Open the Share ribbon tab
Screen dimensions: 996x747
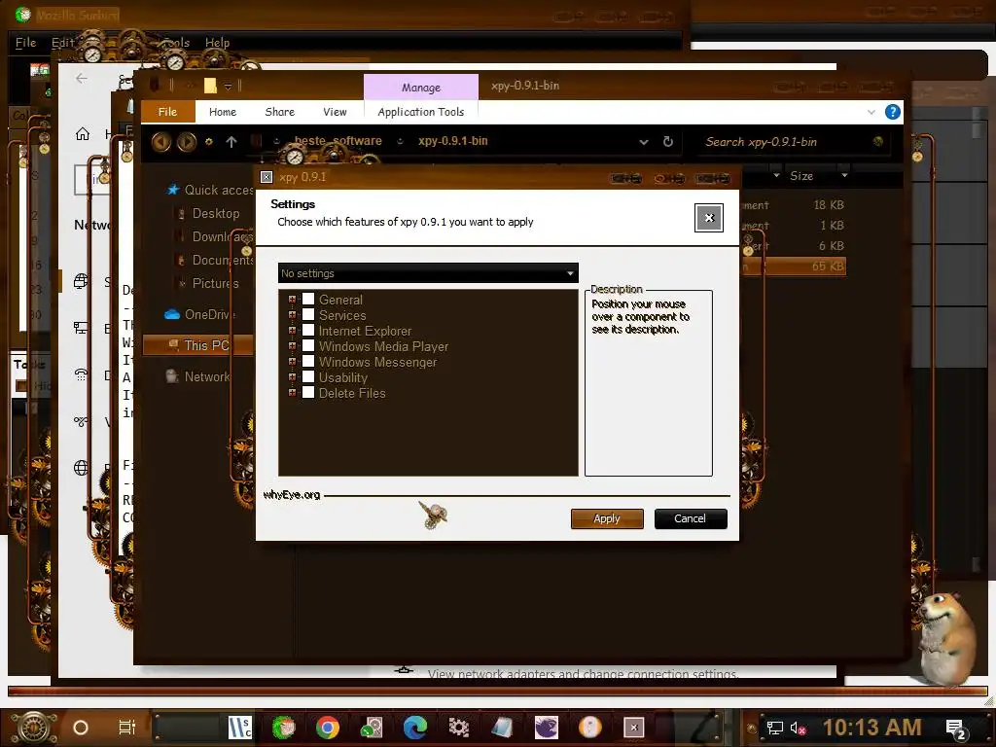(279, 112)
